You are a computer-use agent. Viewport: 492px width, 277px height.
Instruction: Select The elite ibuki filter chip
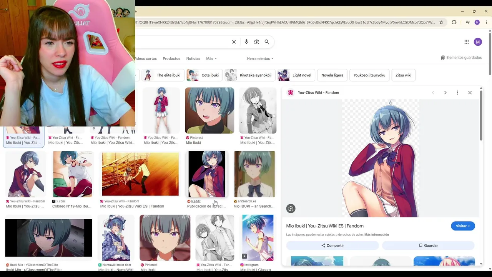point(163,75)
